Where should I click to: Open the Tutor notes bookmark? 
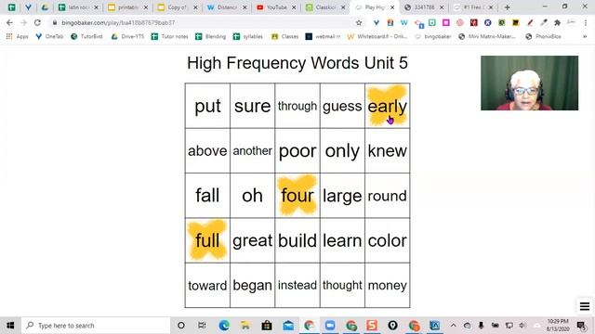[x=169, y=36]
